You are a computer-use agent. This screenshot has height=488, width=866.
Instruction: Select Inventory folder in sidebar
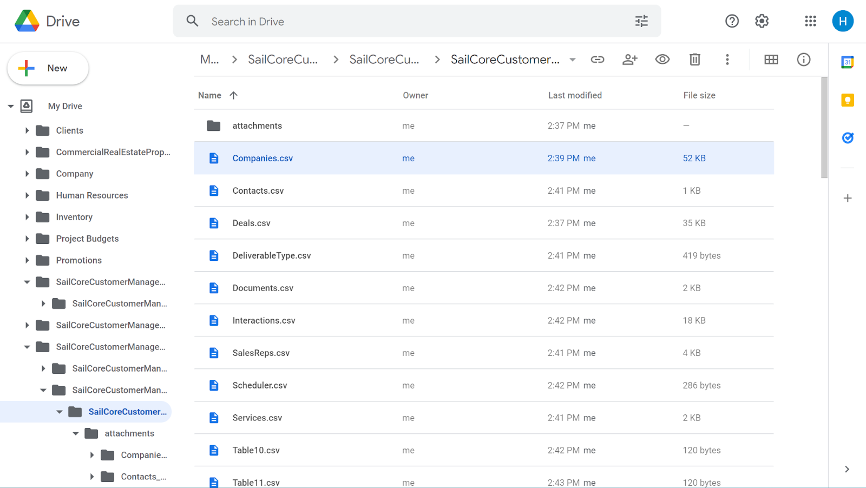pyautogui.click(x=74, y=217)
